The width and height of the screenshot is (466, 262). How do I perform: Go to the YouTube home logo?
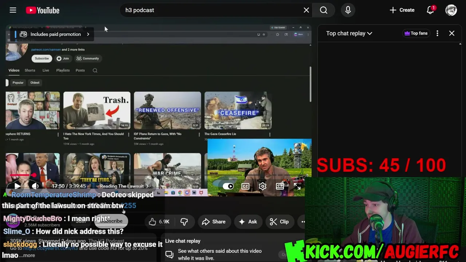[x=43, y=10]
